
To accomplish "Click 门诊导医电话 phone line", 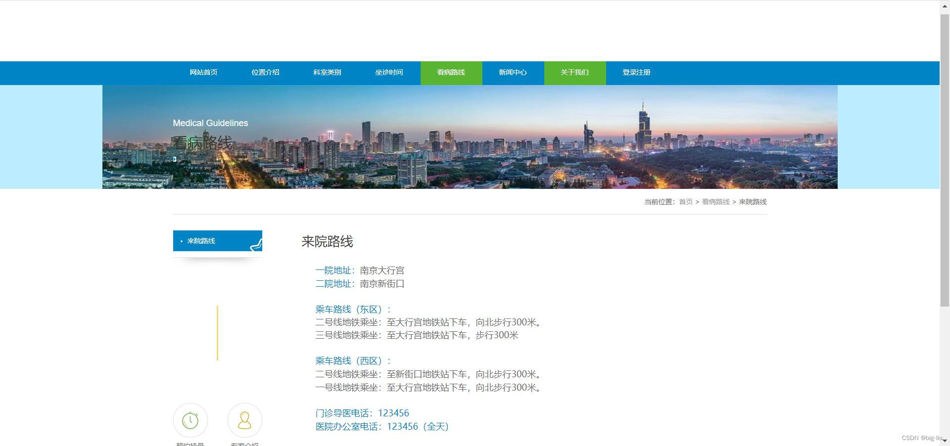I will pyautogui.click(x=362, y=413).
